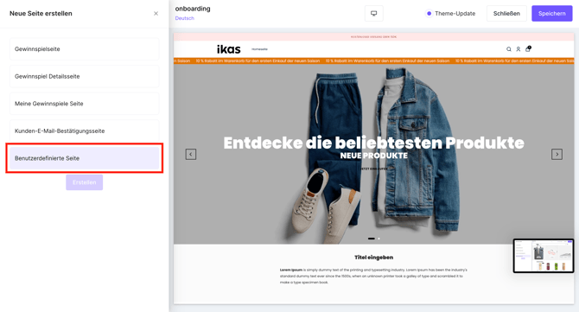The image size is (579, 312).
Task: Save changes with Speichern button
Action: tap(551, 13)
